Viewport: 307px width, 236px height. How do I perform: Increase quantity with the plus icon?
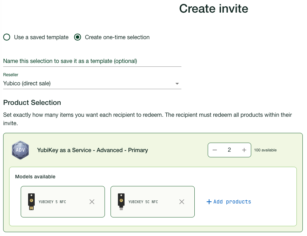[244, 150]
